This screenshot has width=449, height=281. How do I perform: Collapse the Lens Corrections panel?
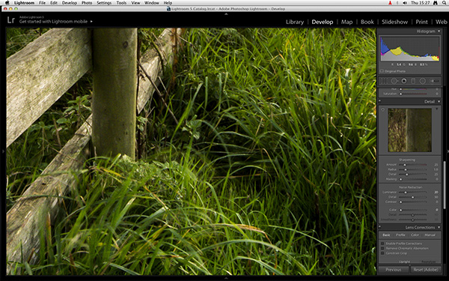coord(439,227)
